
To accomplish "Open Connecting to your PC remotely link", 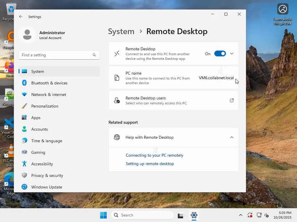I will click(x=154, y=155).
